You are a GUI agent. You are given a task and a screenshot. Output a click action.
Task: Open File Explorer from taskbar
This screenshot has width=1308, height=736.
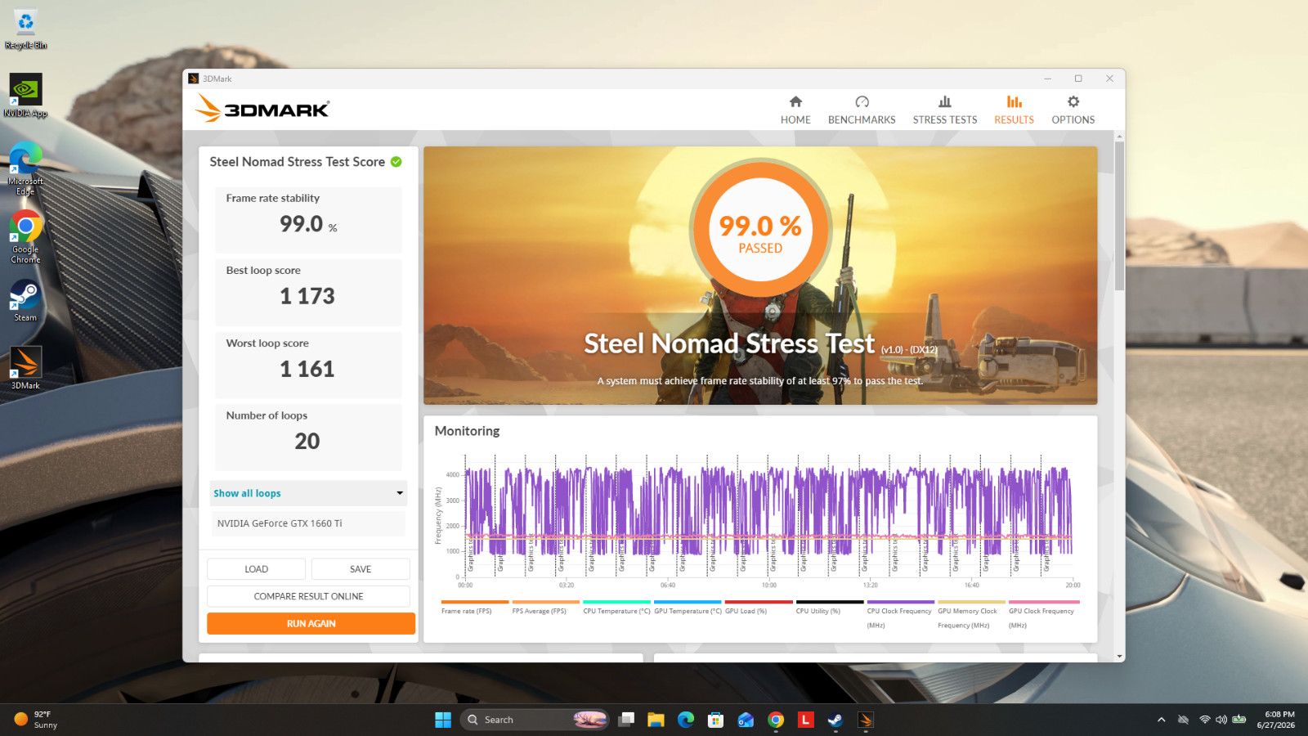pos(656,720)
